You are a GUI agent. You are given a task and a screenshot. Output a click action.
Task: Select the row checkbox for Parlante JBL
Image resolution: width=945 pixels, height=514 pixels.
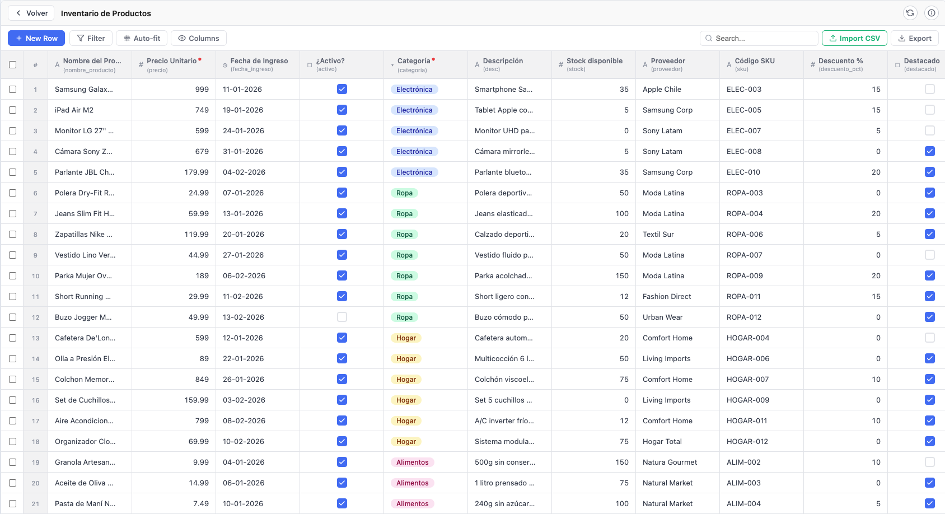[12, 172]
